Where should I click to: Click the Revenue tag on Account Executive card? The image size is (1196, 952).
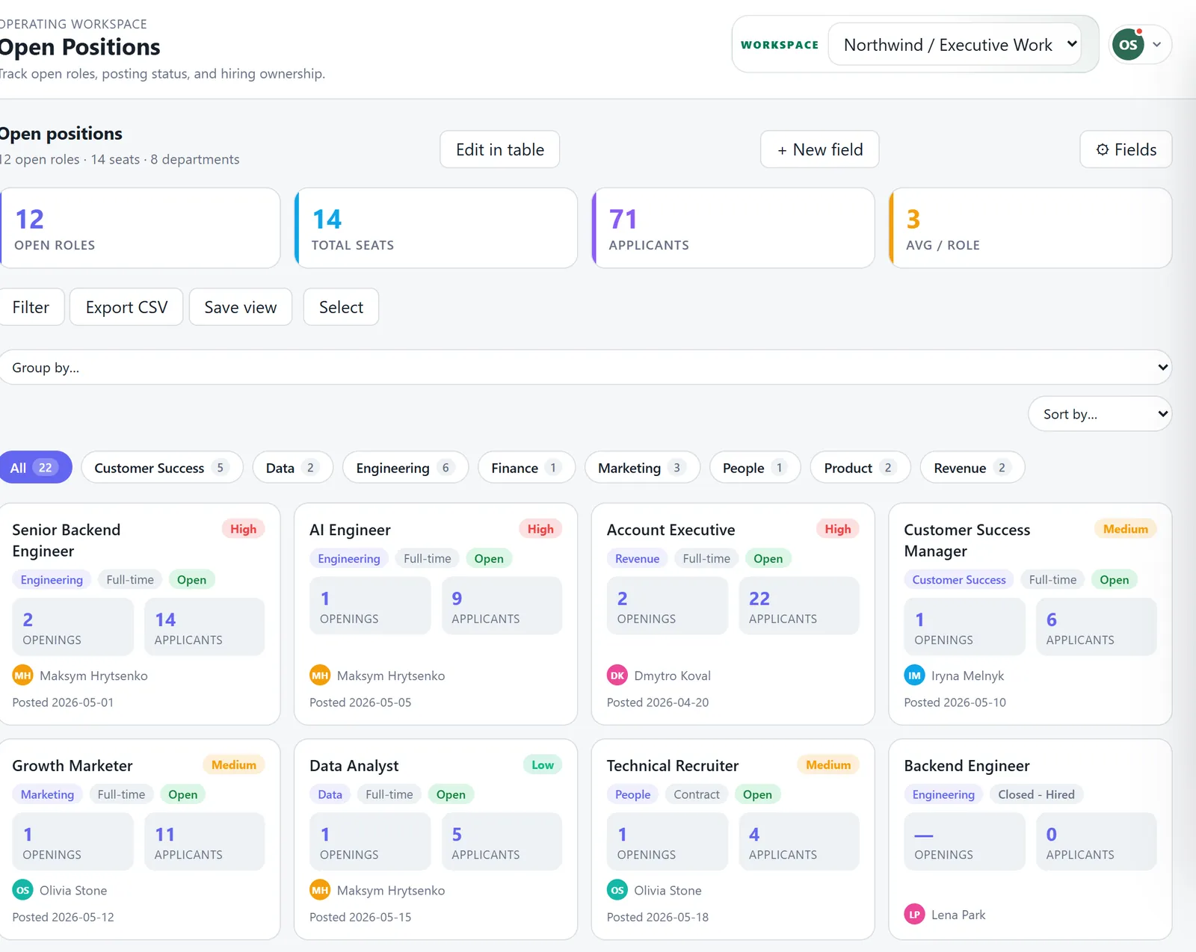[x=638, y=558]
